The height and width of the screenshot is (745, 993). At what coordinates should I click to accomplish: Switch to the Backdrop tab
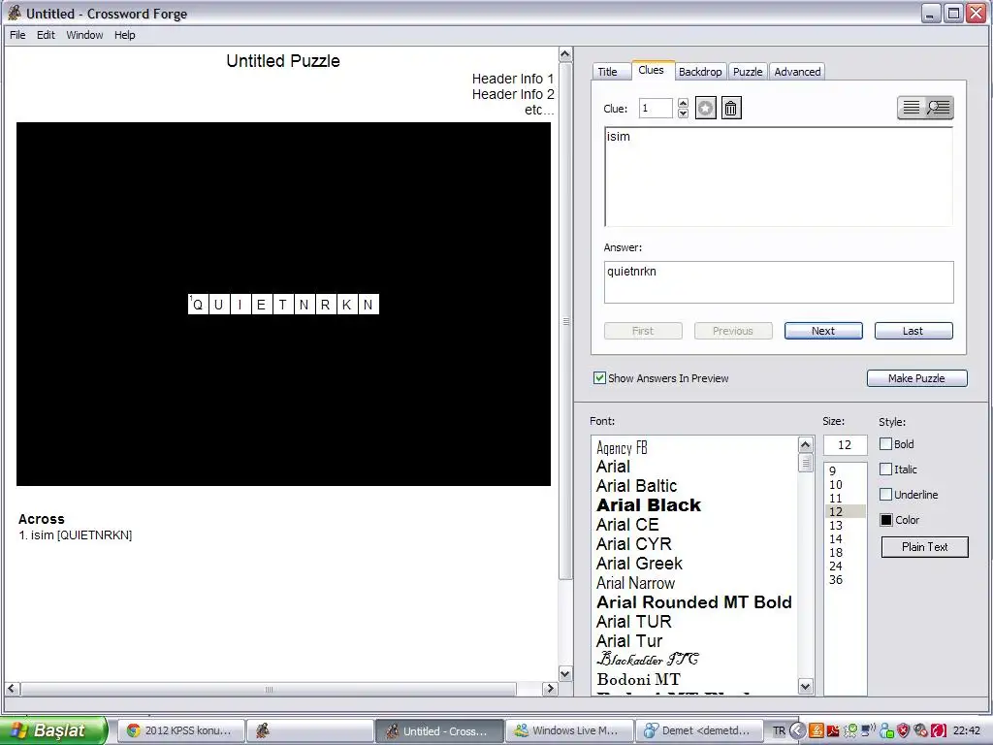click(700, 72)
